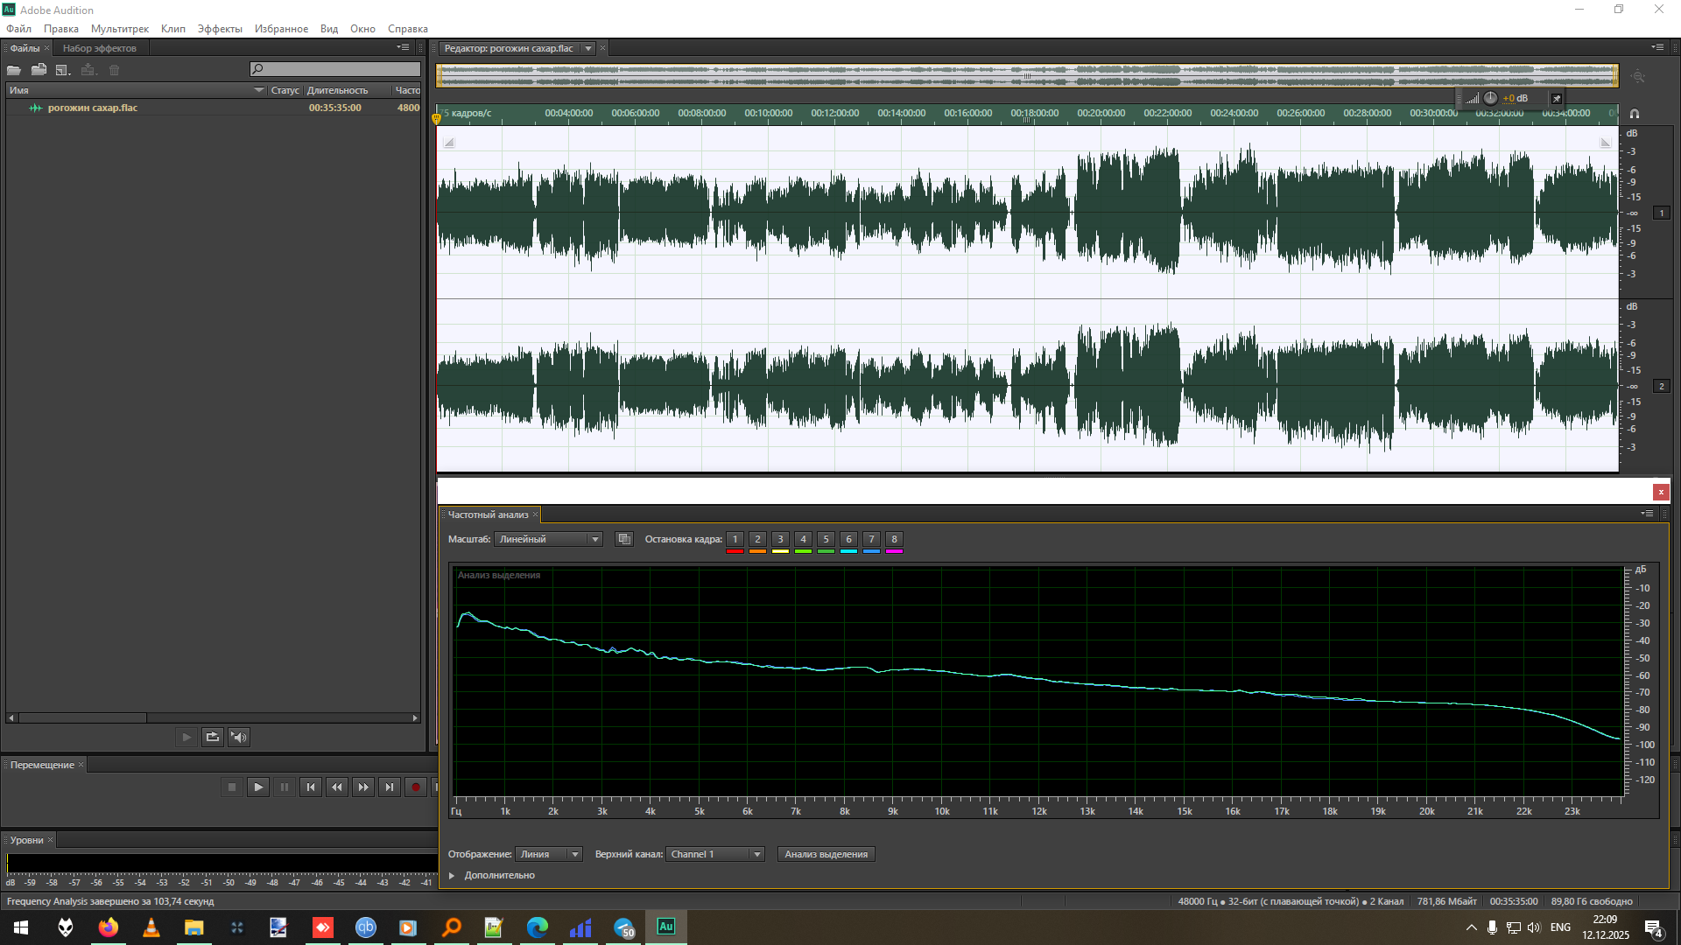
Task: Click copy-to-clipboard icon in Frequency Analysis
Action: click(x=623, y=539)
